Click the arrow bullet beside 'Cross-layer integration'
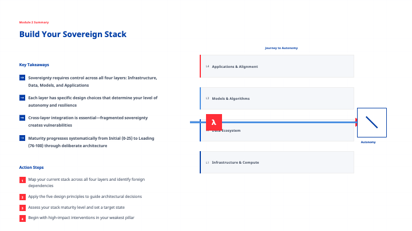This screenshot has width=412, height=231. (22, 118)
